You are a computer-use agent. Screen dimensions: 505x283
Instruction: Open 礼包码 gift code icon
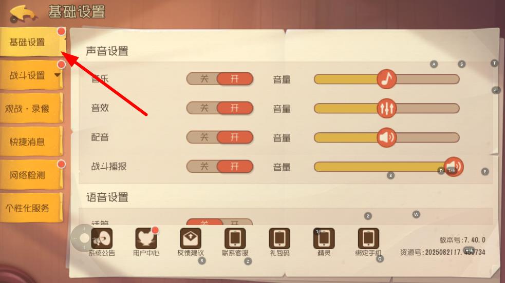point(279,238)
